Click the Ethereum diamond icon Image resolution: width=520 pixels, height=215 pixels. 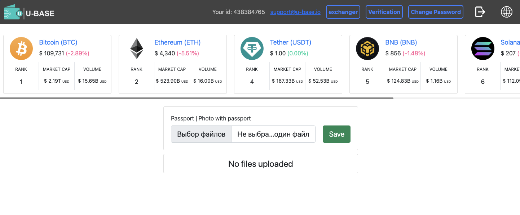(137, 49)
